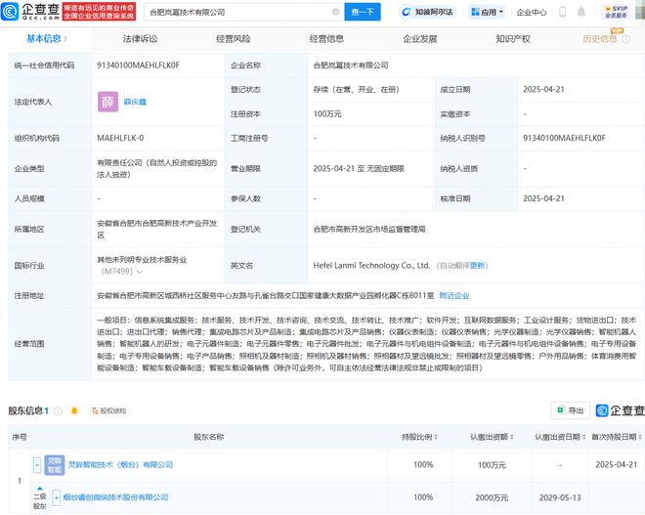Select organization code MAEHLFLK-0
Image resolution: width=645 pixels, height=515 pixels.
(x=120, y=138)
